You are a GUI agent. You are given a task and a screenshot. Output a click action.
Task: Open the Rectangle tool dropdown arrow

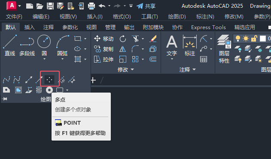click(85, 39)
